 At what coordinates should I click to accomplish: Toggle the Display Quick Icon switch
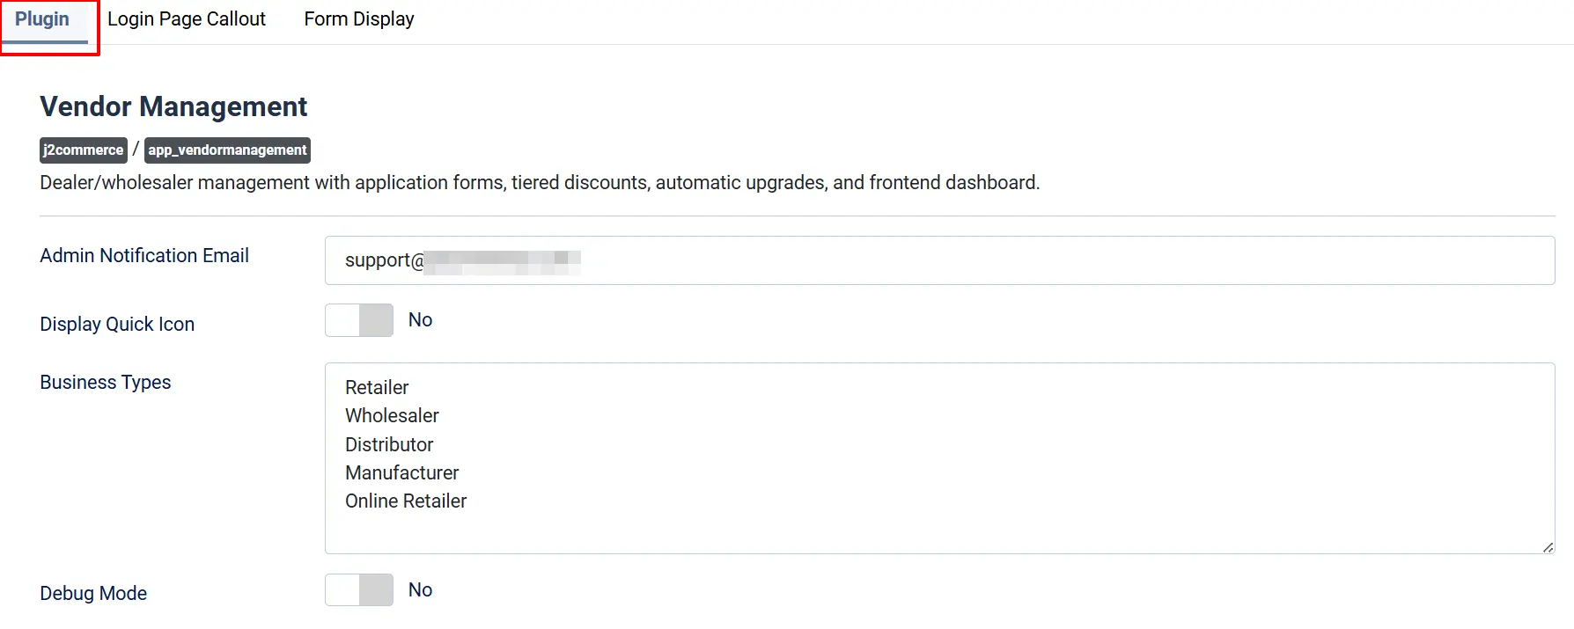pos(359,320)
